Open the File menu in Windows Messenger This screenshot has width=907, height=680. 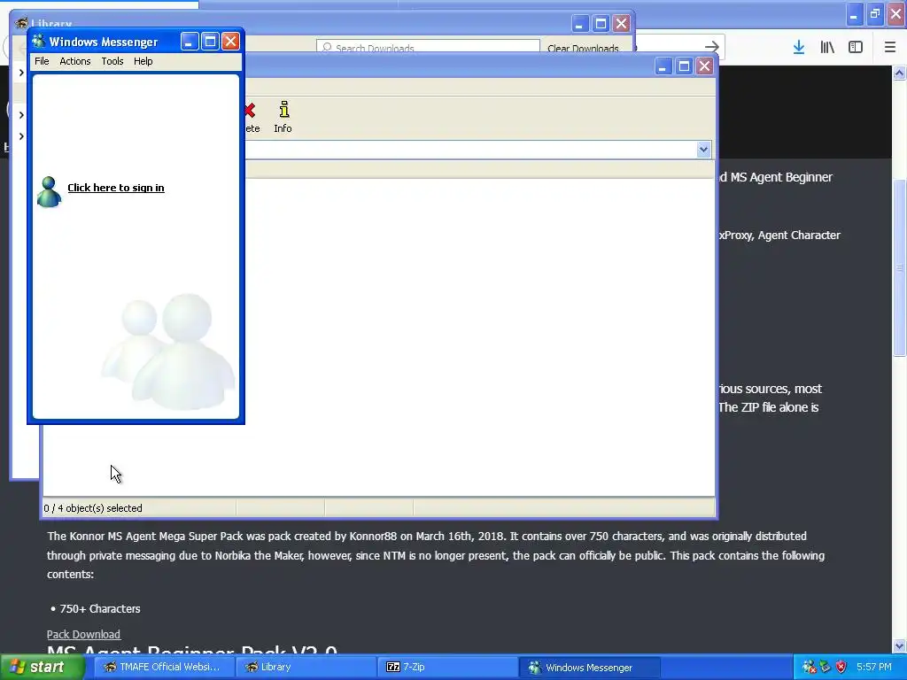point(42,61)
